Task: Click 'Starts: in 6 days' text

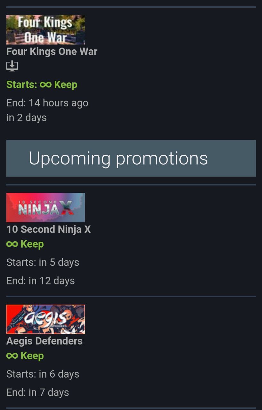Action: tap(43, 374)
